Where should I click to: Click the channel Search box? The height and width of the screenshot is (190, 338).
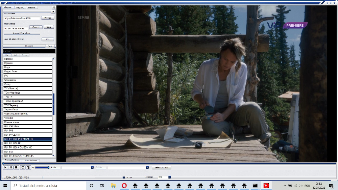(29, 51)
